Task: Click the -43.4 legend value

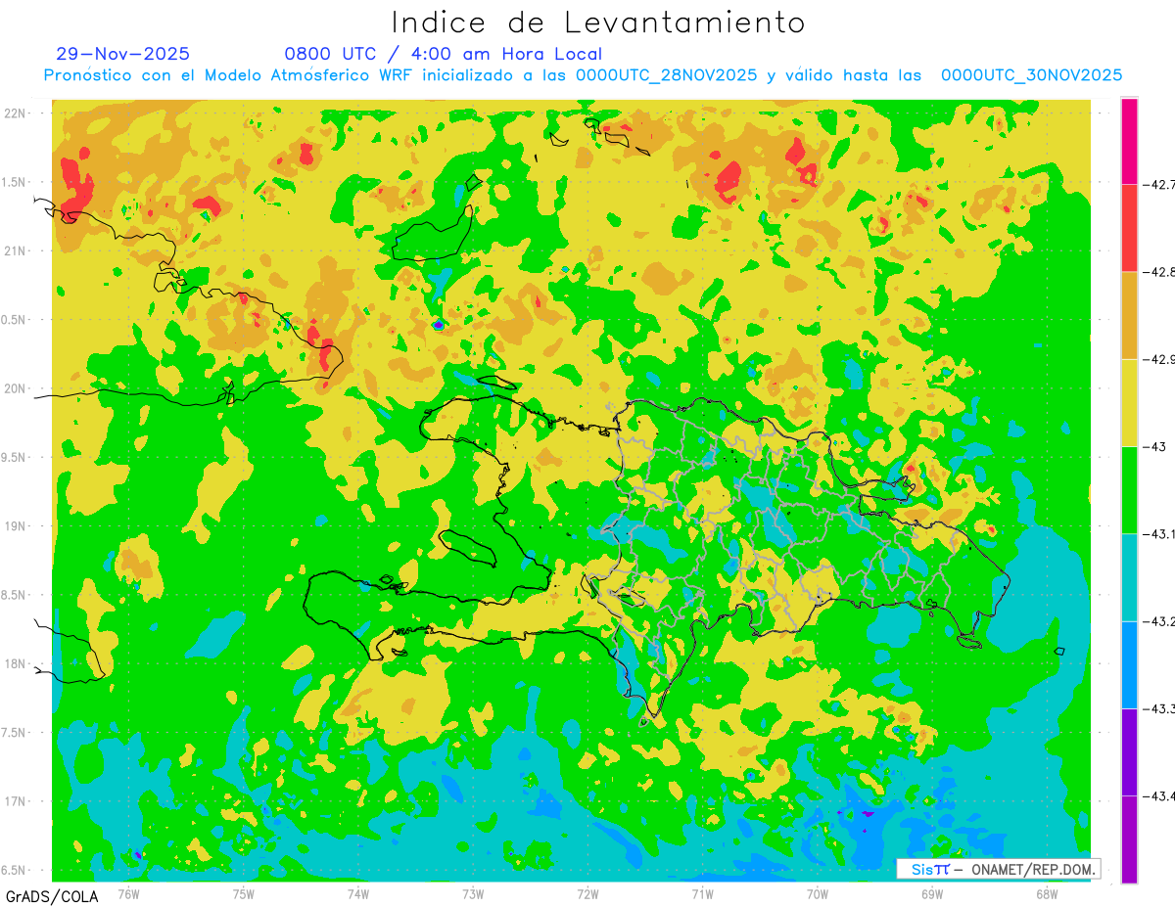Action: tap(1157, 796)
